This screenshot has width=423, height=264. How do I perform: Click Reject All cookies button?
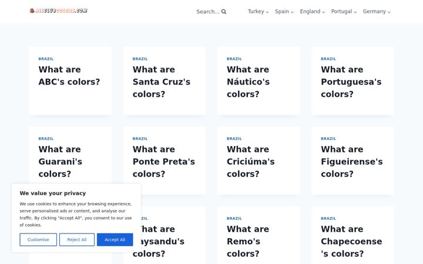(77, 239)
